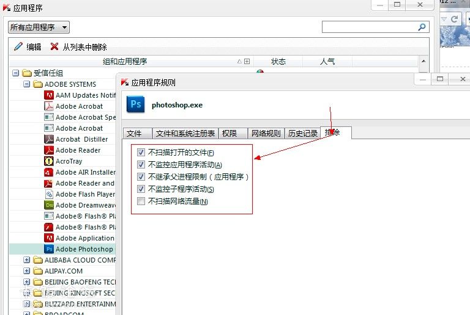Click the Kaspersky logo in Applications title
The width and height of the screenshot is (470, 315).
(x=6, y=8)
